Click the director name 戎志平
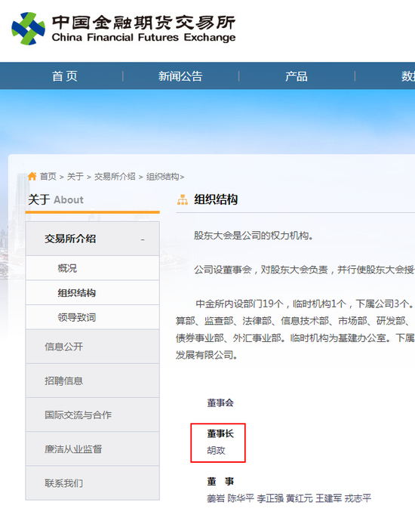The image size is (415, 518). 358,498
